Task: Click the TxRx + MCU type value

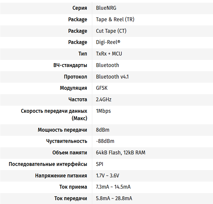Action: click(109, 54)
